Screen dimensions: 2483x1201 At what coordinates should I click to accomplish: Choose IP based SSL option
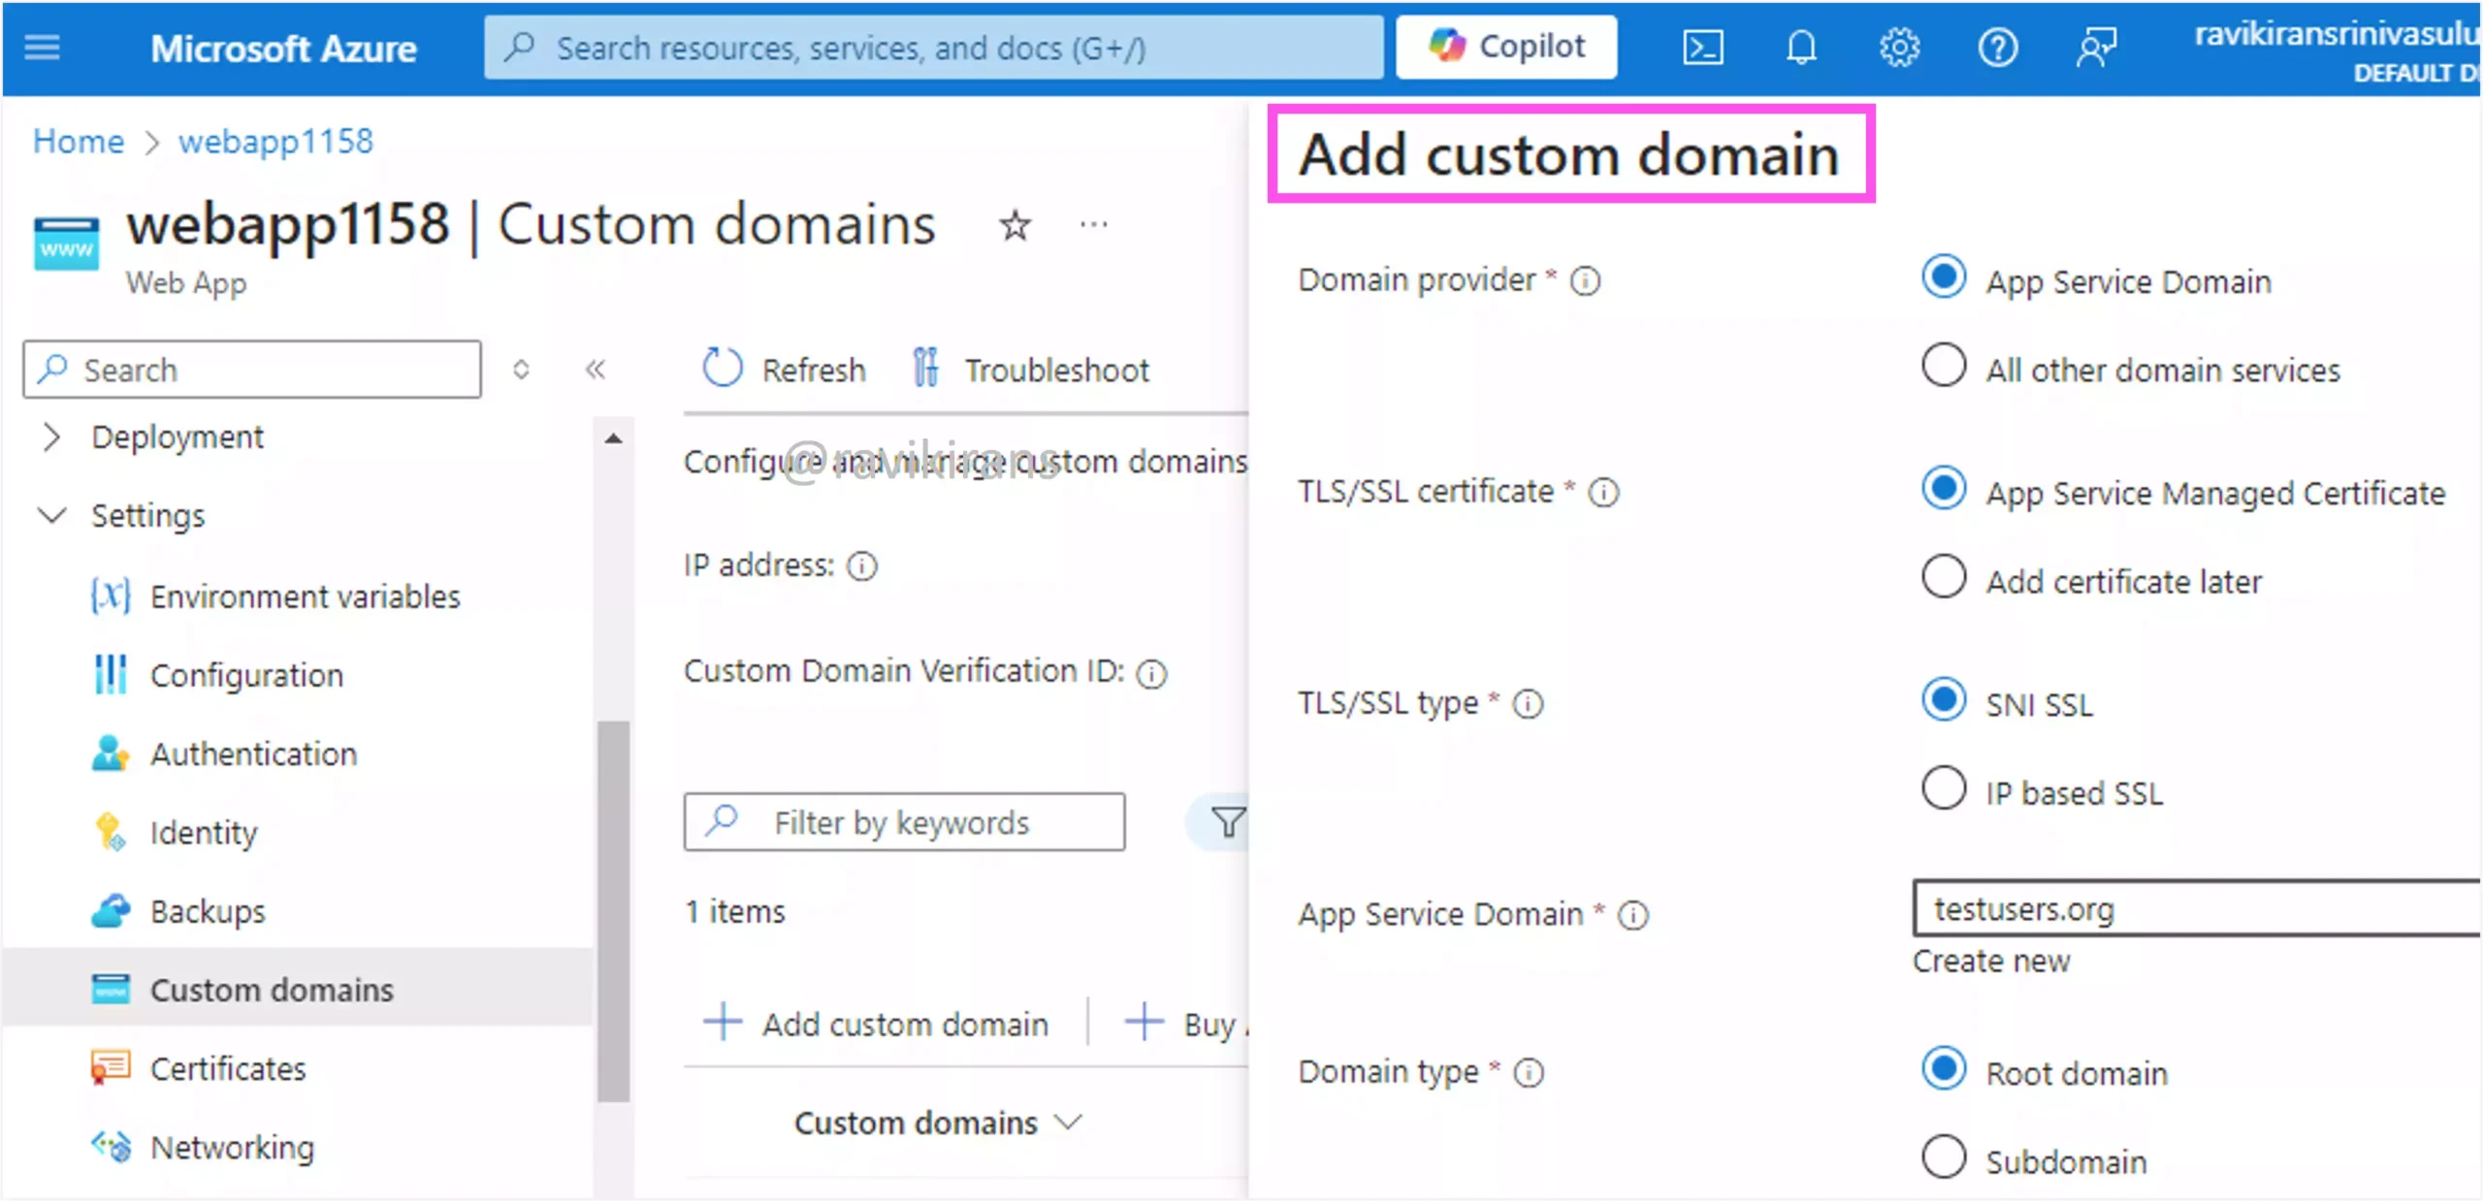[1944, 789]
